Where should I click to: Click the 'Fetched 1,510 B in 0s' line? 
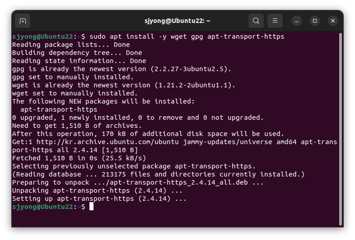tap(79, 158)
